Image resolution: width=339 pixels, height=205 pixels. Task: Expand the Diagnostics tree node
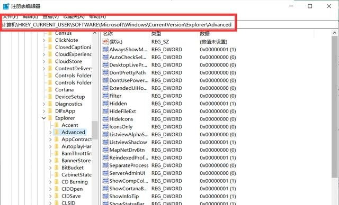[44, 104]
